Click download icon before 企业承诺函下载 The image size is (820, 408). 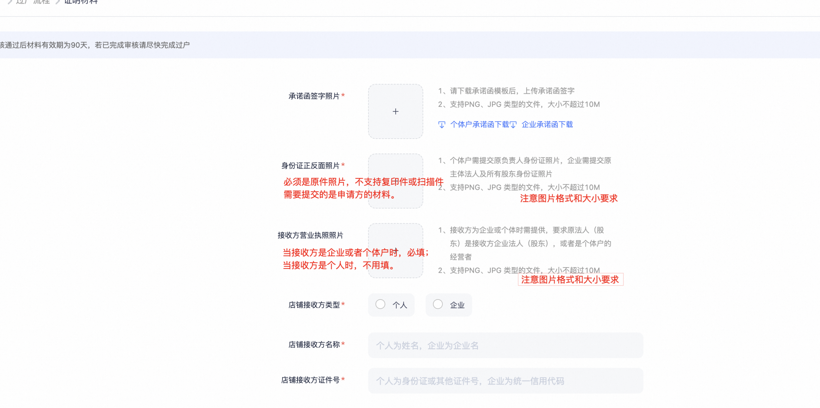[x=513, y=125]
